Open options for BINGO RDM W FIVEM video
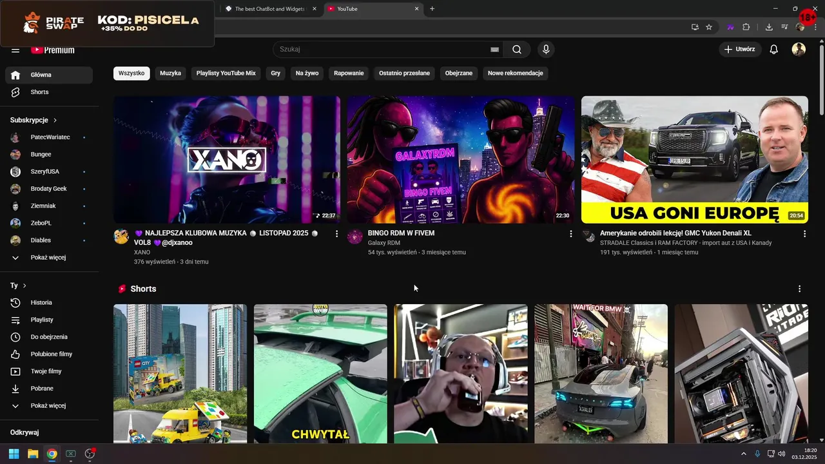The height and width of the screenshot is (464, 825). click(570, 234)
